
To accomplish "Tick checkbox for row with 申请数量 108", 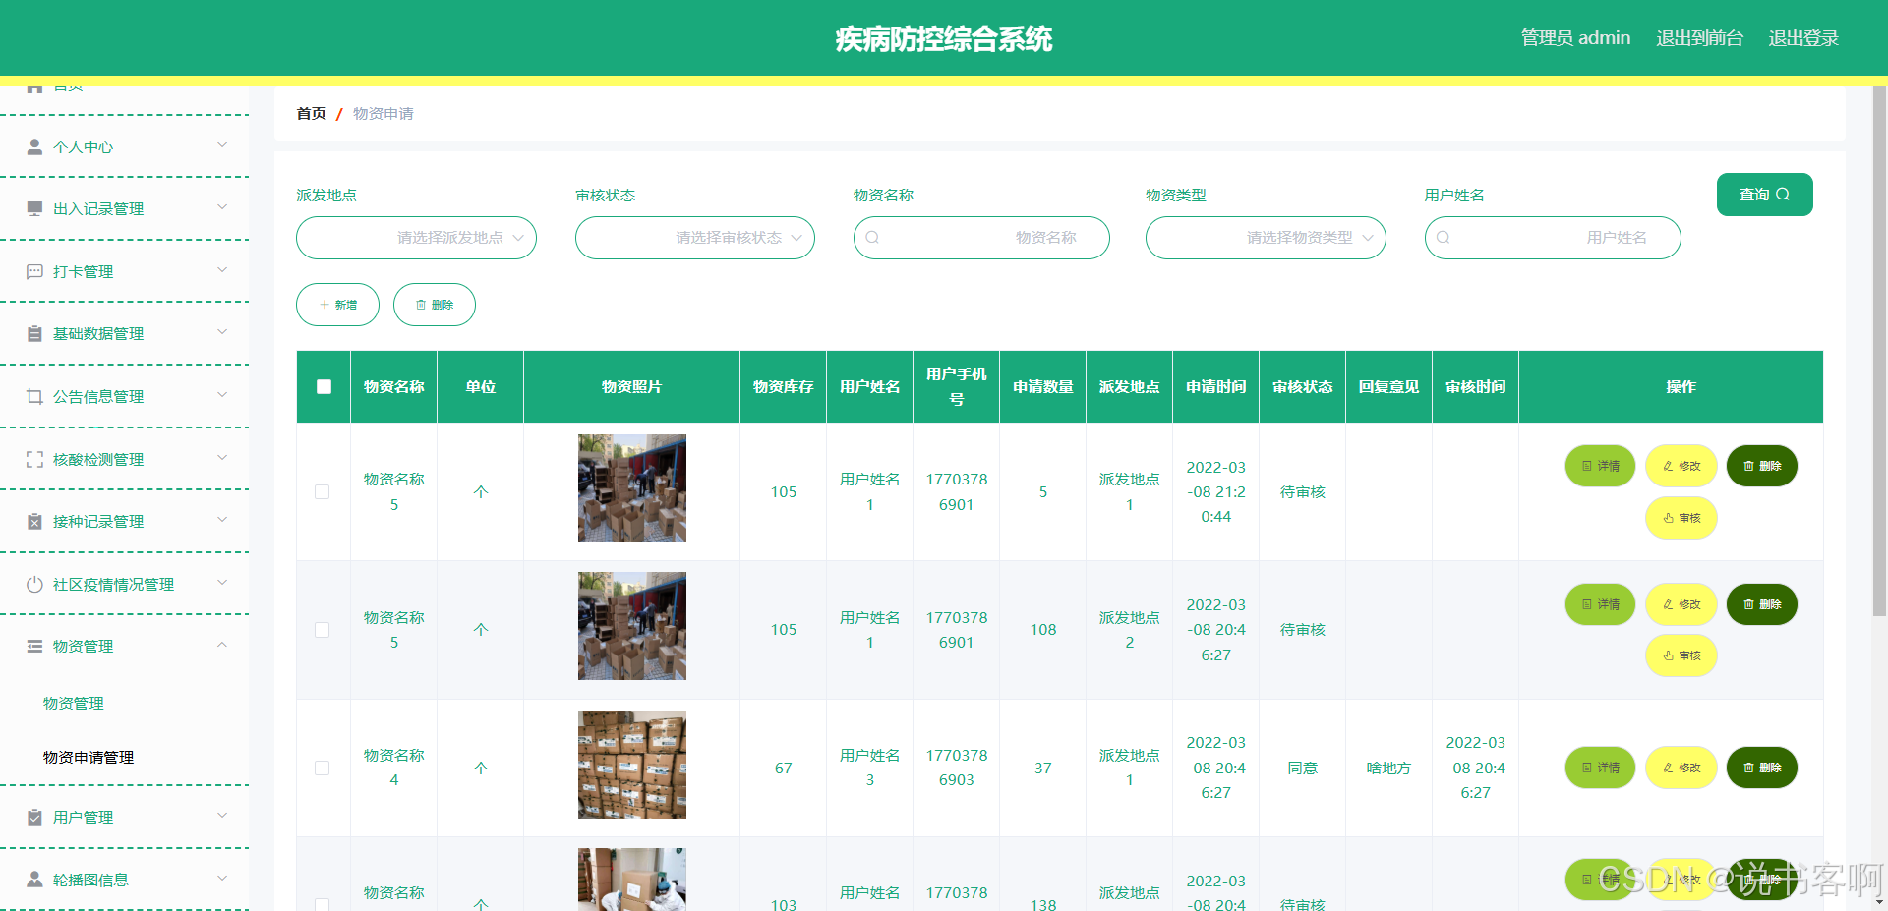I will coord(323,630).
